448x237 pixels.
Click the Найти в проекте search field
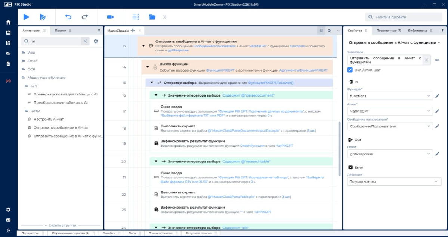click(404, 17)
